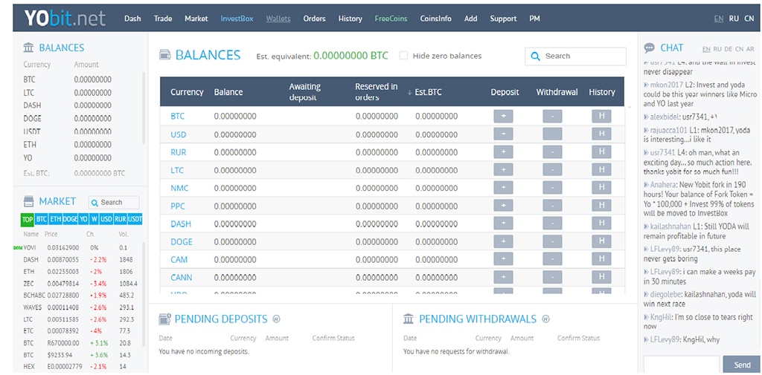Select BCHABC row in market list

pos(81,295)
